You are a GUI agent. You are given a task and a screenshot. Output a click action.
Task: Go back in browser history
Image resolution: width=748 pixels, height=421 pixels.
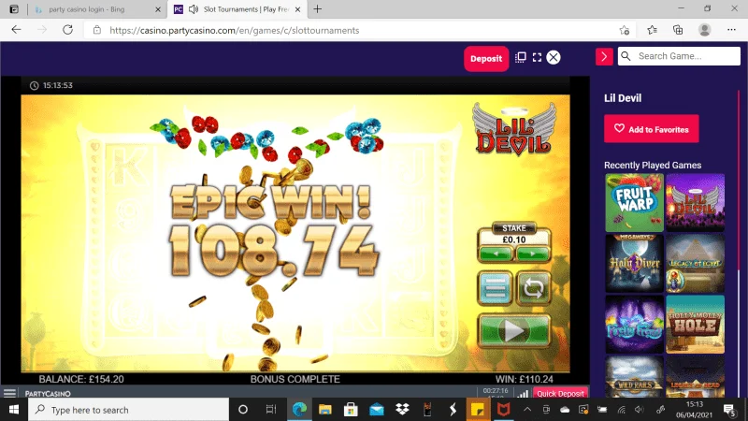(16, 30)
